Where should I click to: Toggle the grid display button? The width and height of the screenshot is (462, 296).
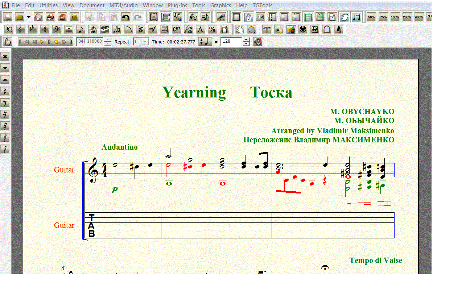(284, 17)
